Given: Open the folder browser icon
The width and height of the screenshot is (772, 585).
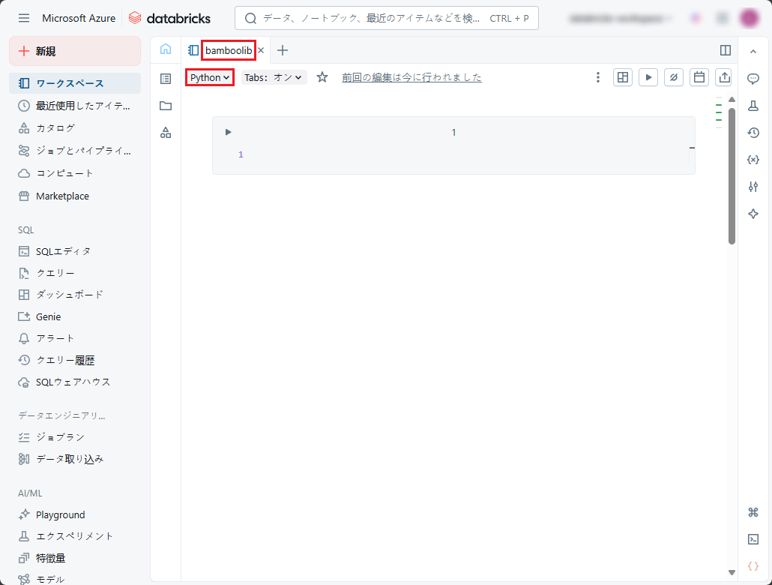Looking at the screenshot, I should click(x=166, y=106).
